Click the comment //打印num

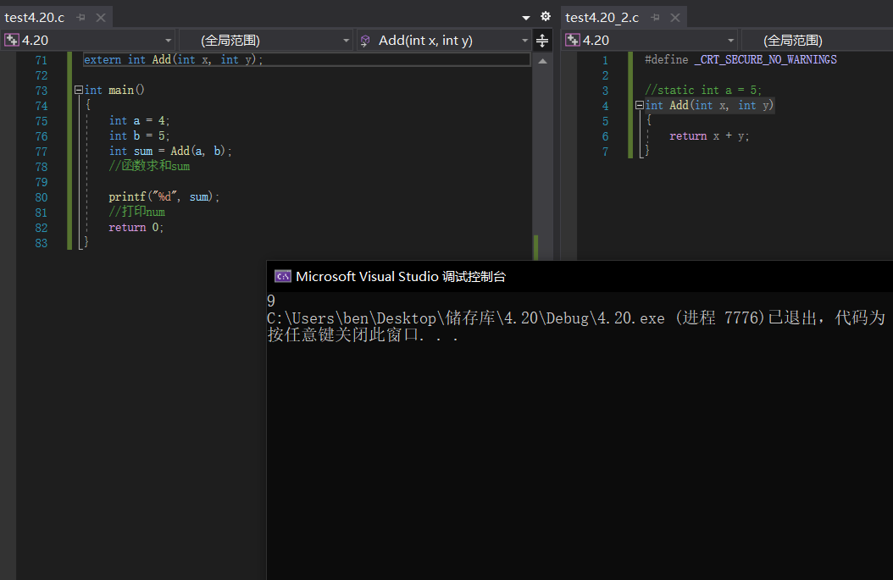pyautogui.click(x=136, y=212)
